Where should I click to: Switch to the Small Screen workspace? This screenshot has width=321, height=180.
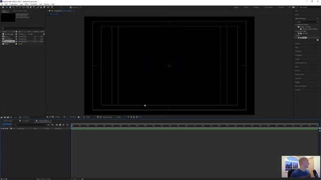pos(268,7)
